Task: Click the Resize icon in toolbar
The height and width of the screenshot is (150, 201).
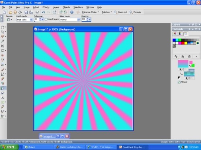Action: tap(54, 12)
